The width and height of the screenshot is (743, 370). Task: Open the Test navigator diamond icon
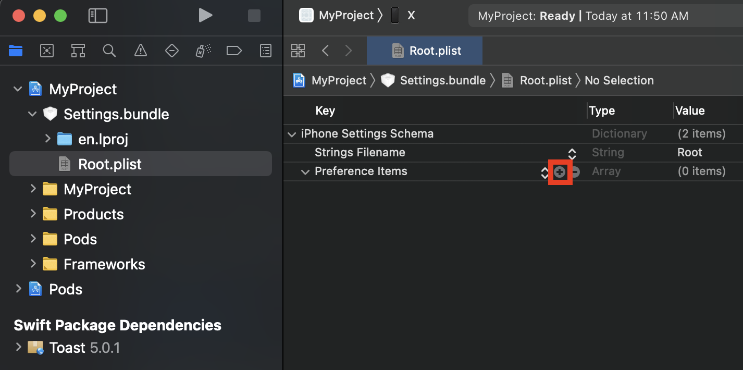coord(172,51)
